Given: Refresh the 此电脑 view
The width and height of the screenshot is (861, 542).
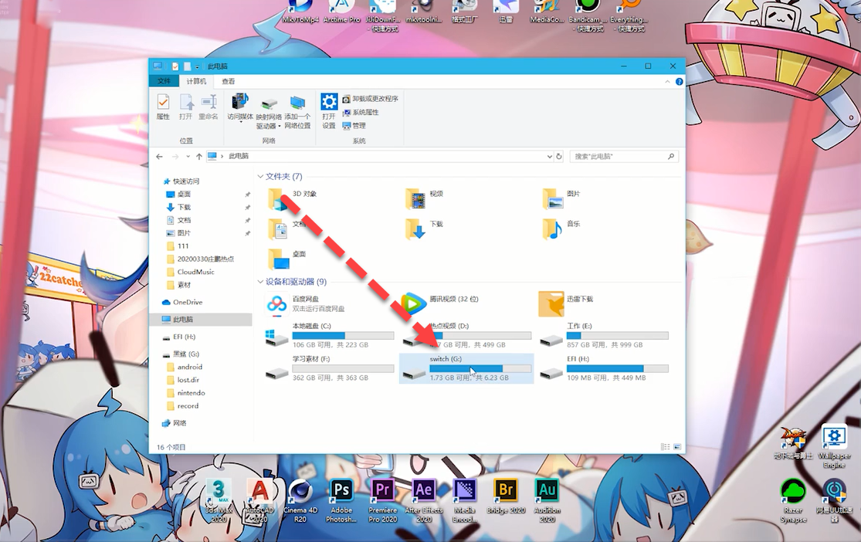Looking at the screenshot, I should click(559, 157).
